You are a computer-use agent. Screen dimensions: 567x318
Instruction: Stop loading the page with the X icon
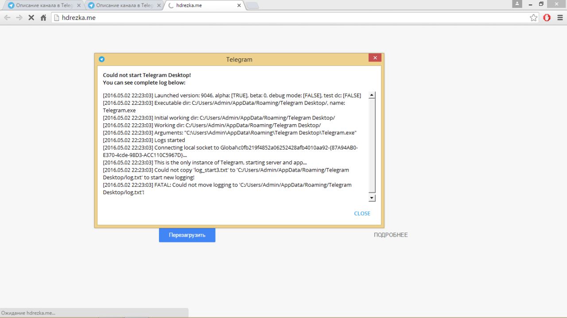pos(31,18)
